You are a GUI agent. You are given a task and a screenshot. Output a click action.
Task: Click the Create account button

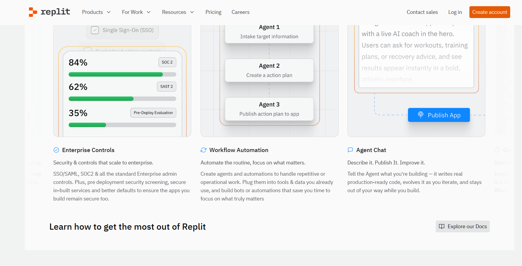point(490,12)
